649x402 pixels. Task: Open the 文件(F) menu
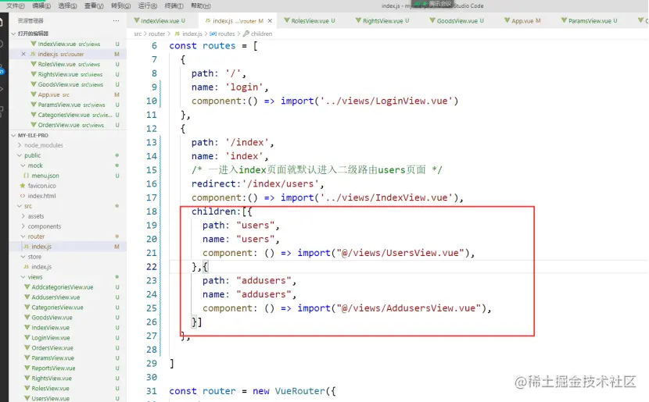(x=16, y=5)
